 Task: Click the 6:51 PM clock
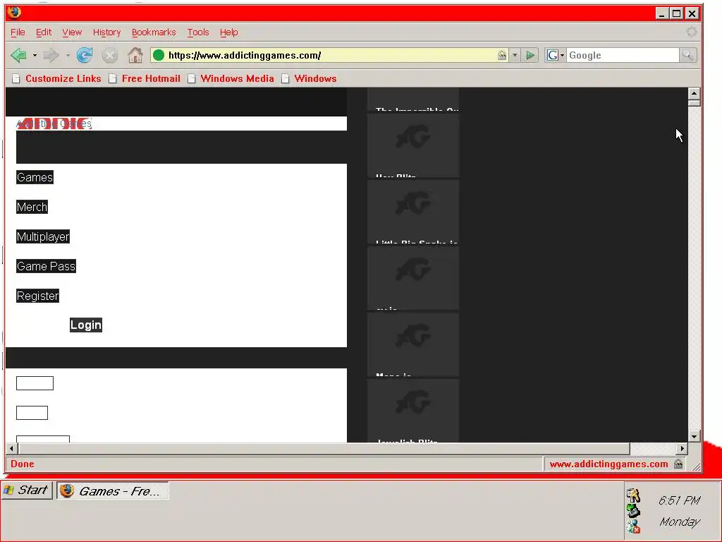pyautogui.click(x=679, y=500)
